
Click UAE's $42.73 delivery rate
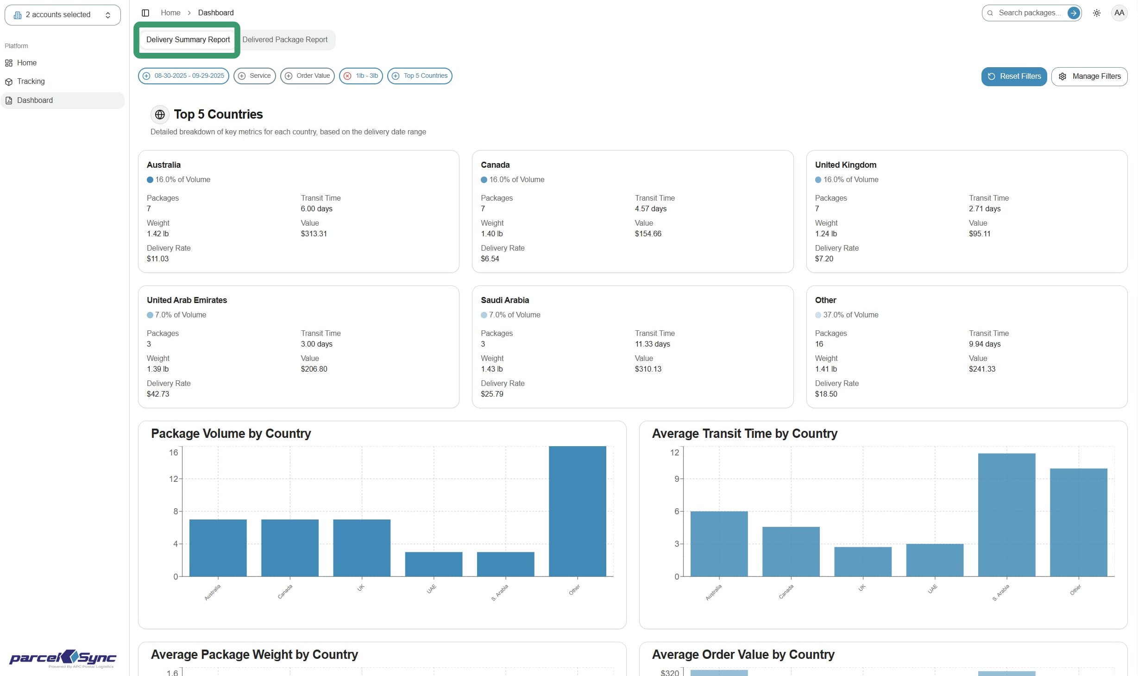tap(158, 394)
